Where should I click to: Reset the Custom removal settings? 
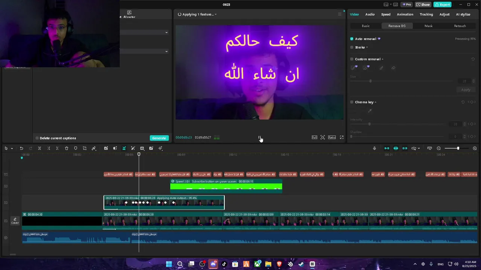pyautogui.click(x=473, y=59)
